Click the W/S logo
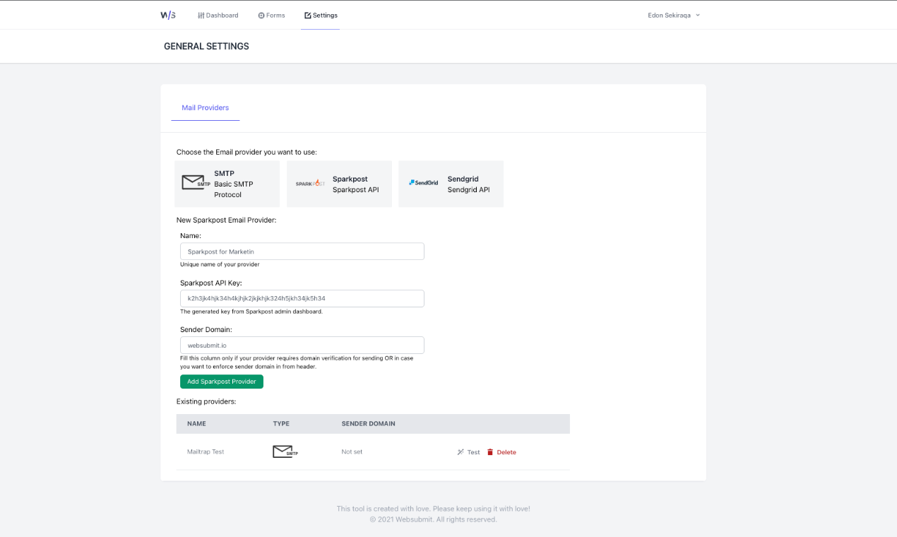The width and height of the screenshot is (897, 537). pyautogui.click(x=168, y=14)
